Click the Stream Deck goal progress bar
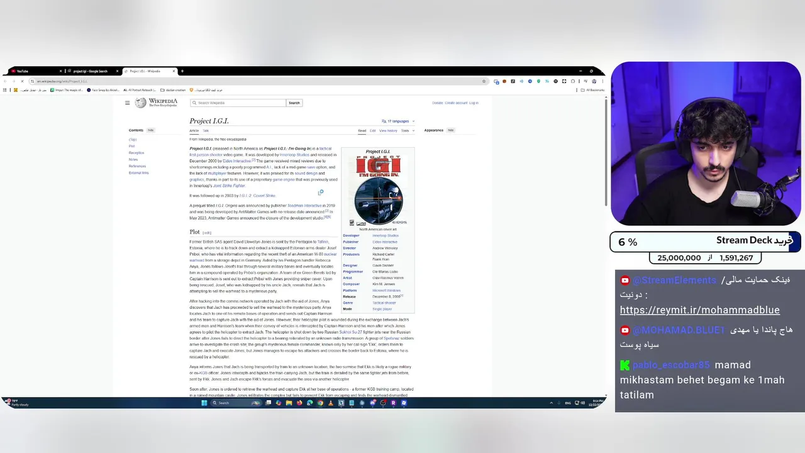The height and width of the screenshot is (453, 805). (704, 242)
